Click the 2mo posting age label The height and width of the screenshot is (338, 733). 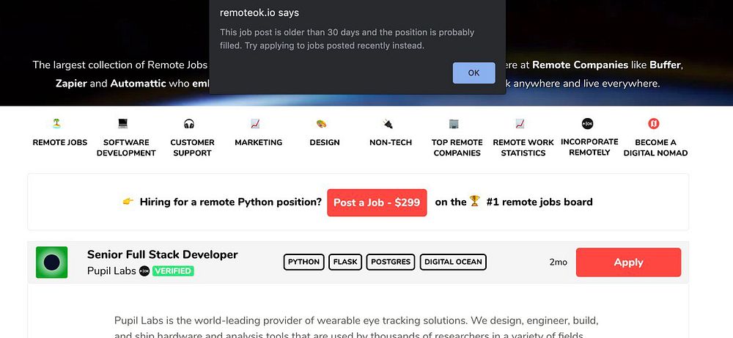558,262
